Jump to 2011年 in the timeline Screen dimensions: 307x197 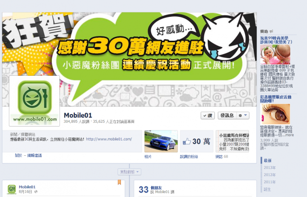(270, 182)
